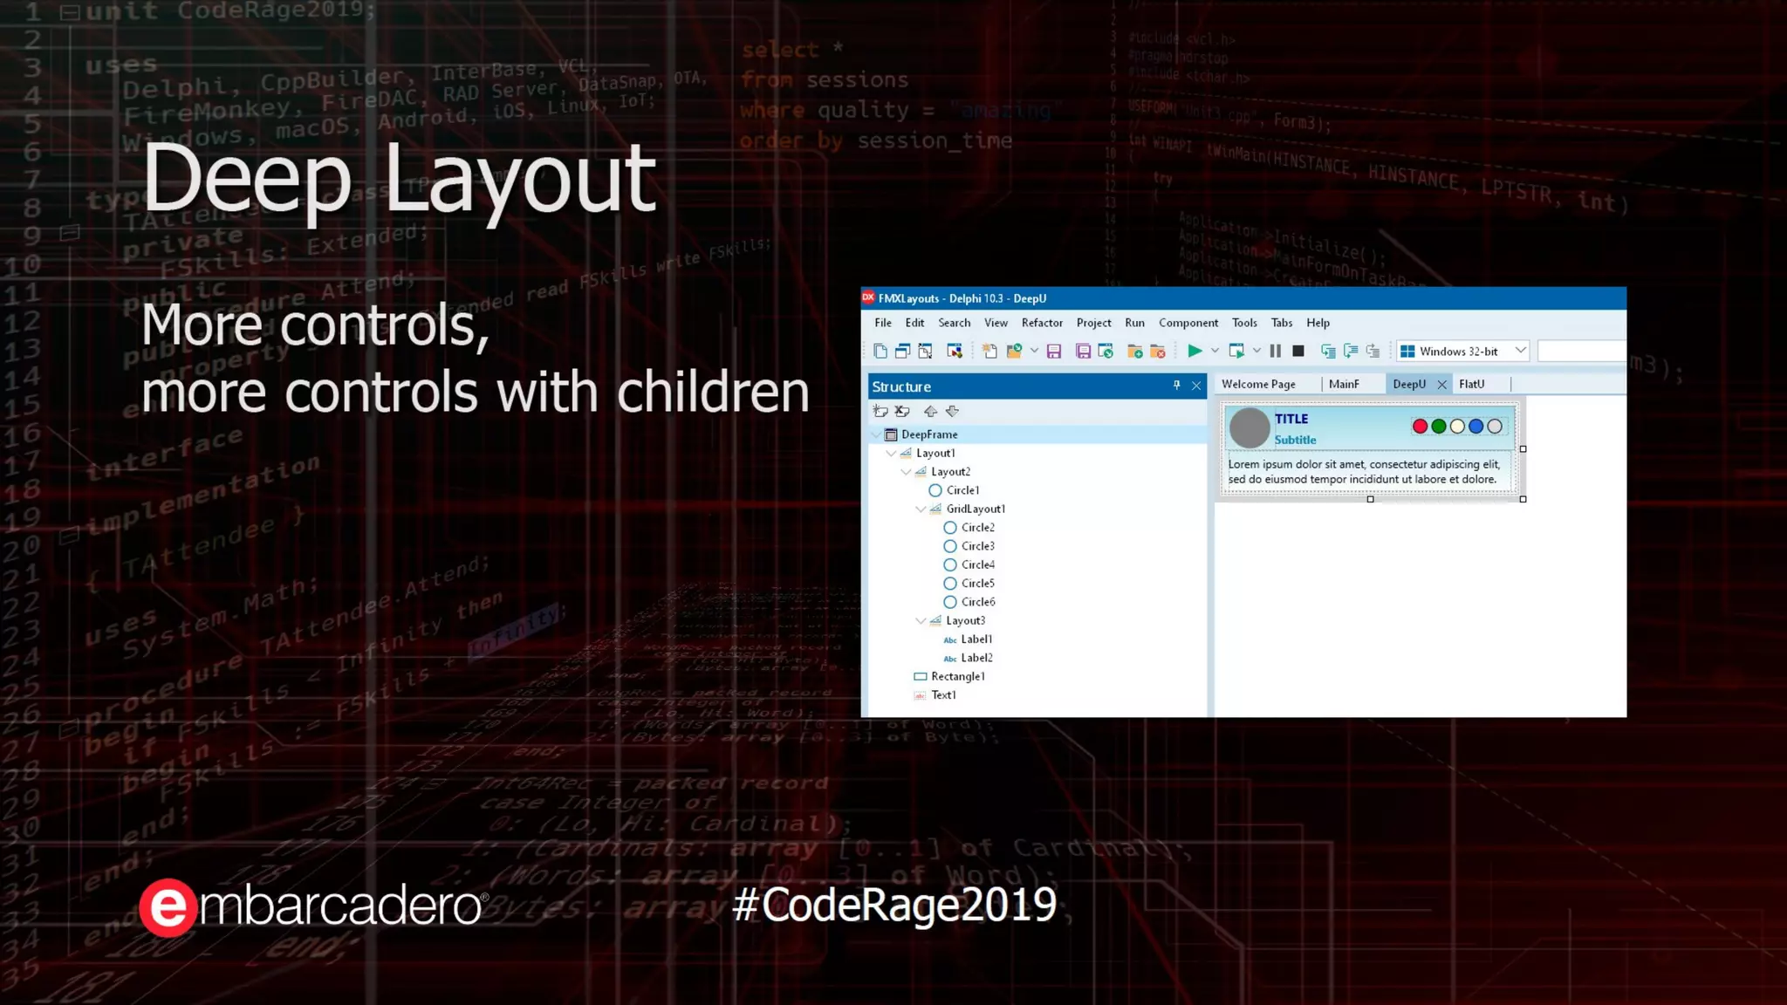Click Add File to Project icon
The height and width of the screenshot is (1005, 1787).
(1135, 351)
